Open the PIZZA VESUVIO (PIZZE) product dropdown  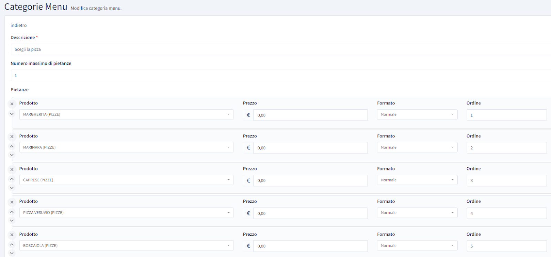tap(126, 213)
